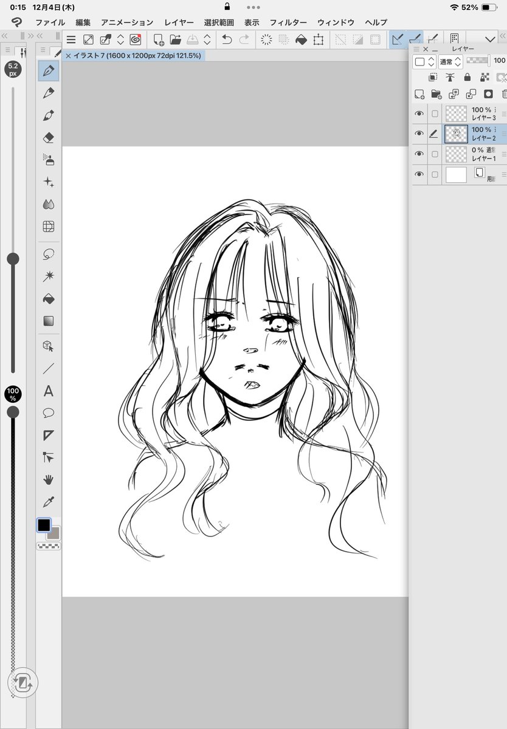Toggle Set as Reference Layer lighthouse icon
Image resolution: width=507 pixels, height=729 pixels.
(x=450, y=77)
